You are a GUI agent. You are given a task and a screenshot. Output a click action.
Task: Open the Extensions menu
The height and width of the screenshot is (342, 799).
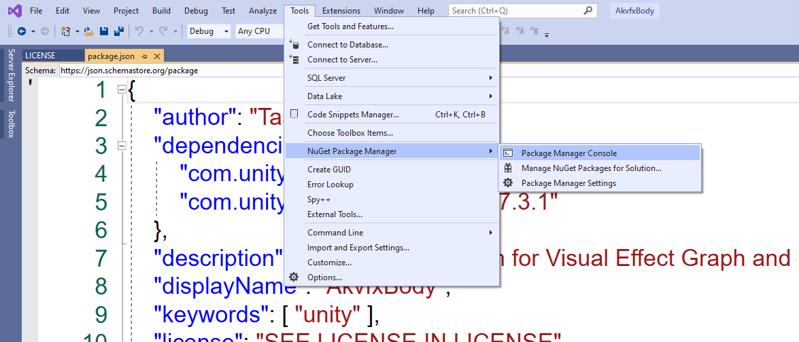coord(341,10)
